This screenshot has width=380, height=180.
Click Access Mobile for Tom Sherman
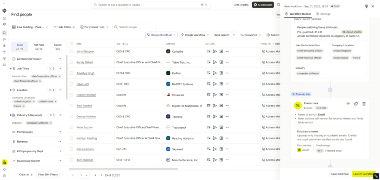click(x=270, y=160)
